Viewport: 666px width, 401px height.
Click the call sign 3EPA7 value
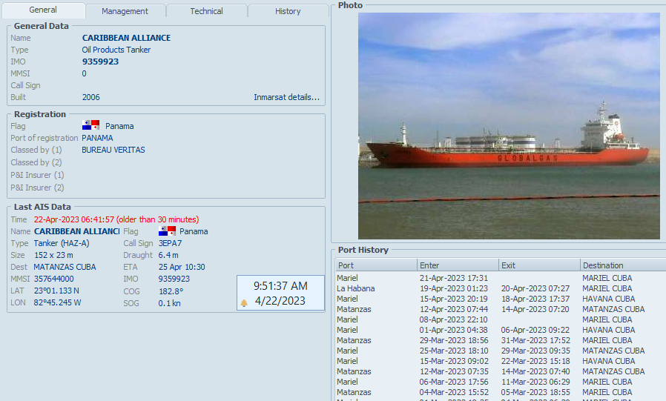pos(170,243)
